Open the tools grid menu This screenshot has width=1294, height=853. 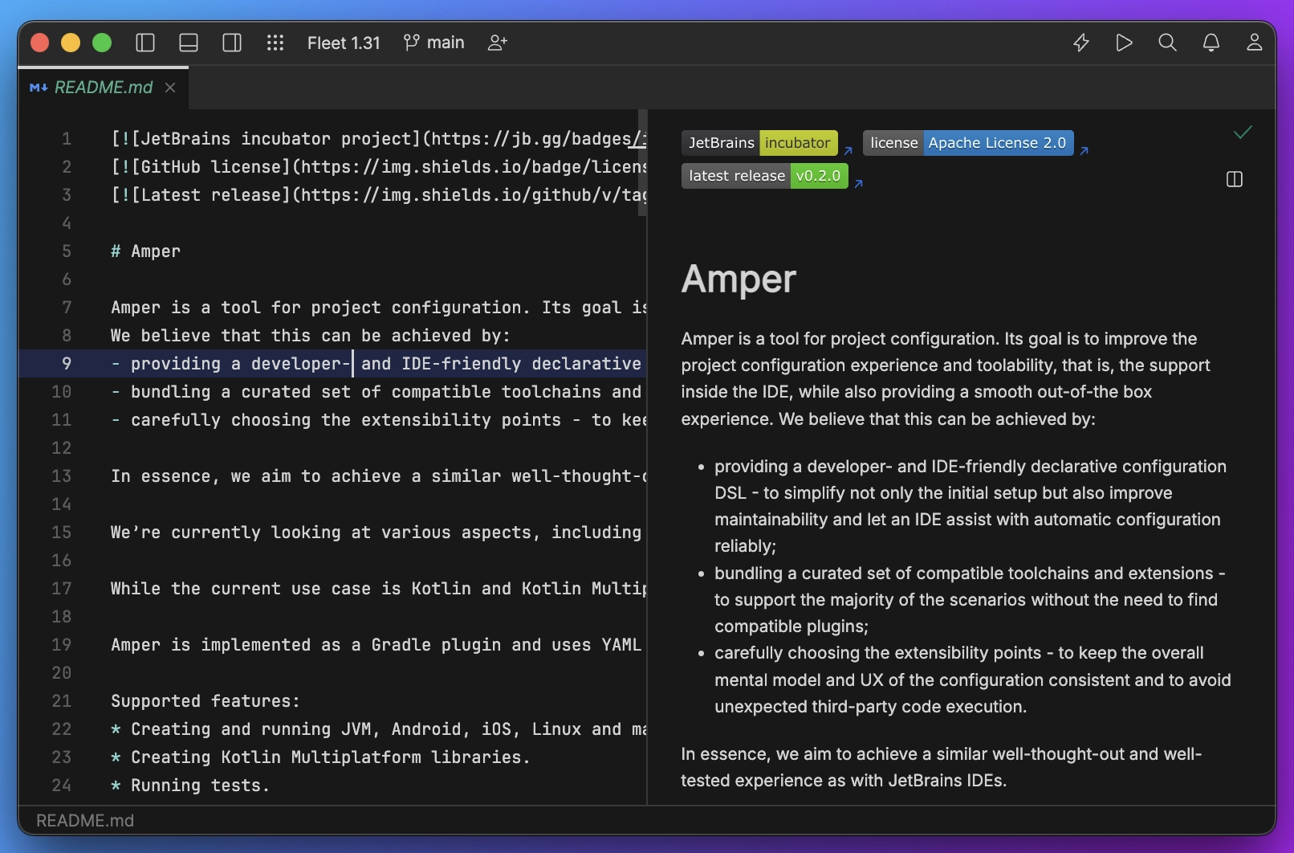(275, 43)
